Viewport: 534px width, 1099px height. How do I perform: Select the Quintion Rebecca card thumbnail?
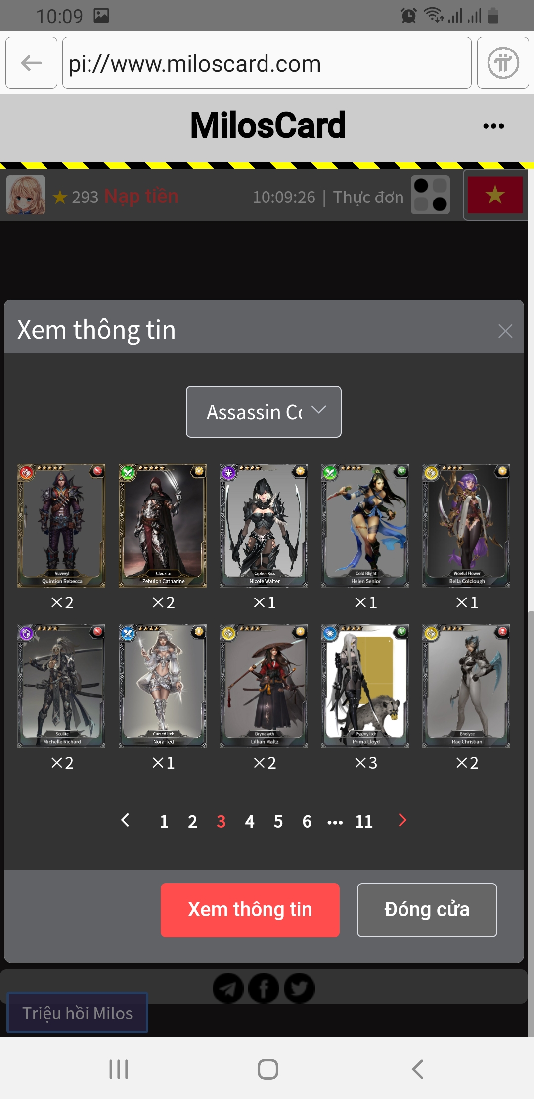click(x=61, y=526)
